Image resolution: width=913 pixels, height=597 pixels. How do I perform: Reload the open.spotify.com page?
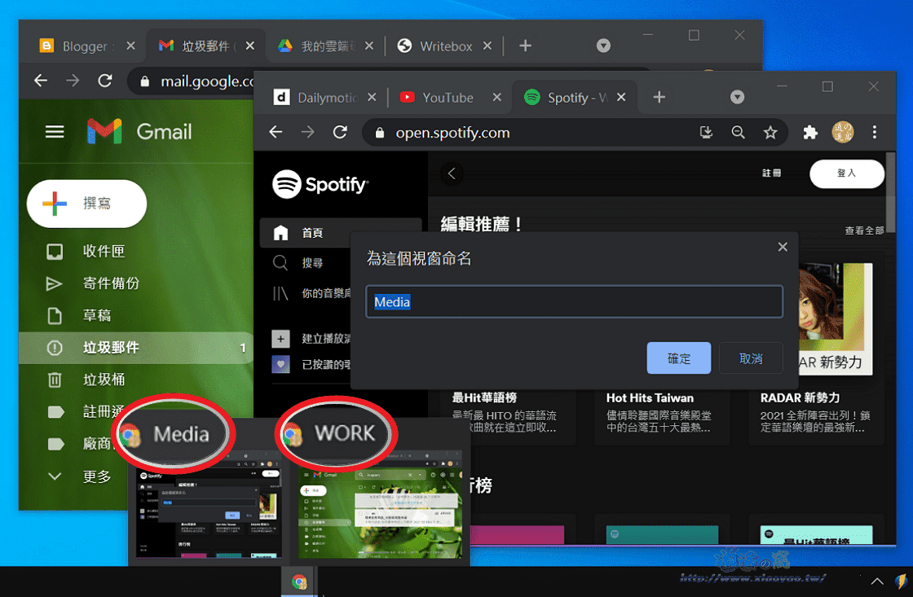click(340, 132)
